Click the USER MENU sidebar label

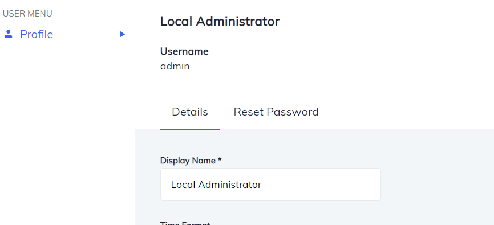click(x=27, y=14)
